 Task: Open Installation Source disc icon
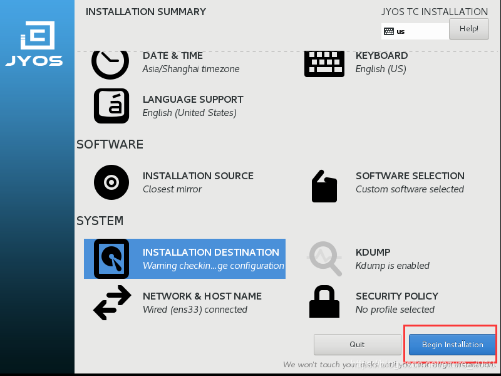point(111,182)
